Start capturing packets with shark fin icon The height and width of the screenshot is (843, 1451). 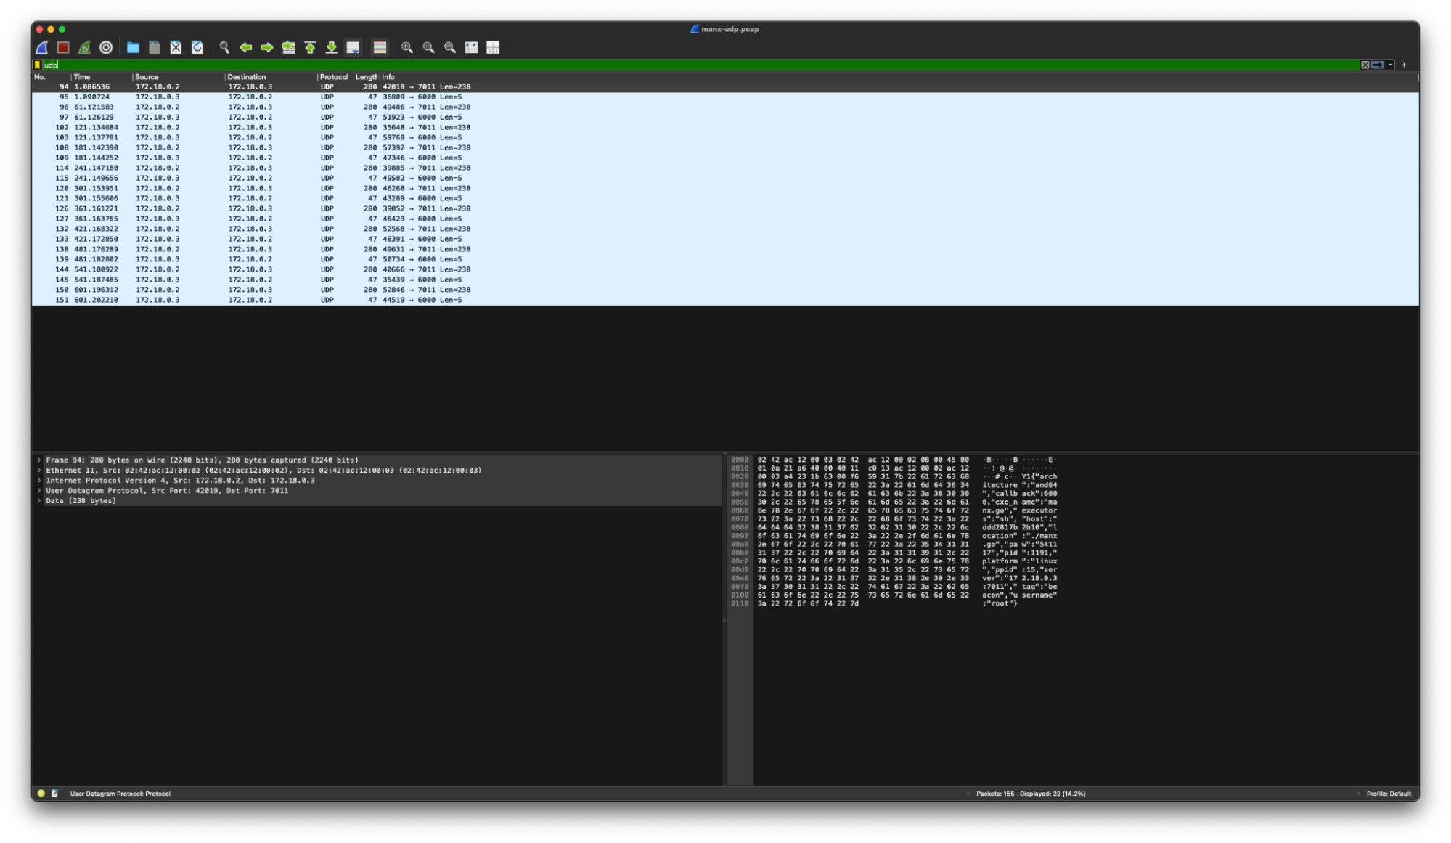tap(42, 47)
